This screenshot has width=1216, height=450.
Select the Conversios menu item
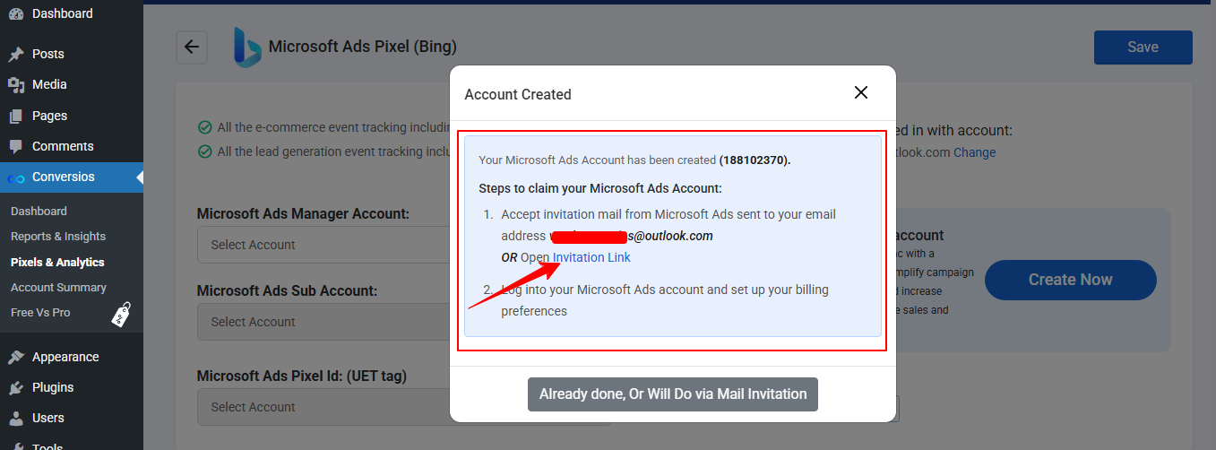(x=72, y=177)
